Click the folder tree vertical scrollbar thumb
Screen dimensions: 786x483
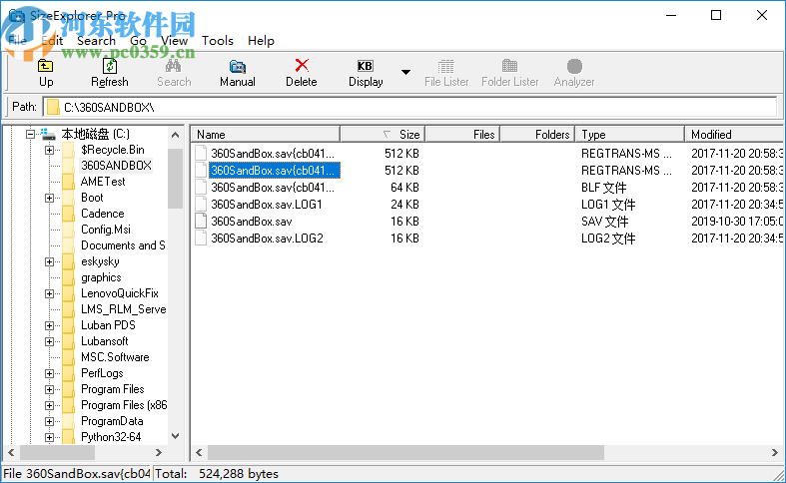click(175, 178)
